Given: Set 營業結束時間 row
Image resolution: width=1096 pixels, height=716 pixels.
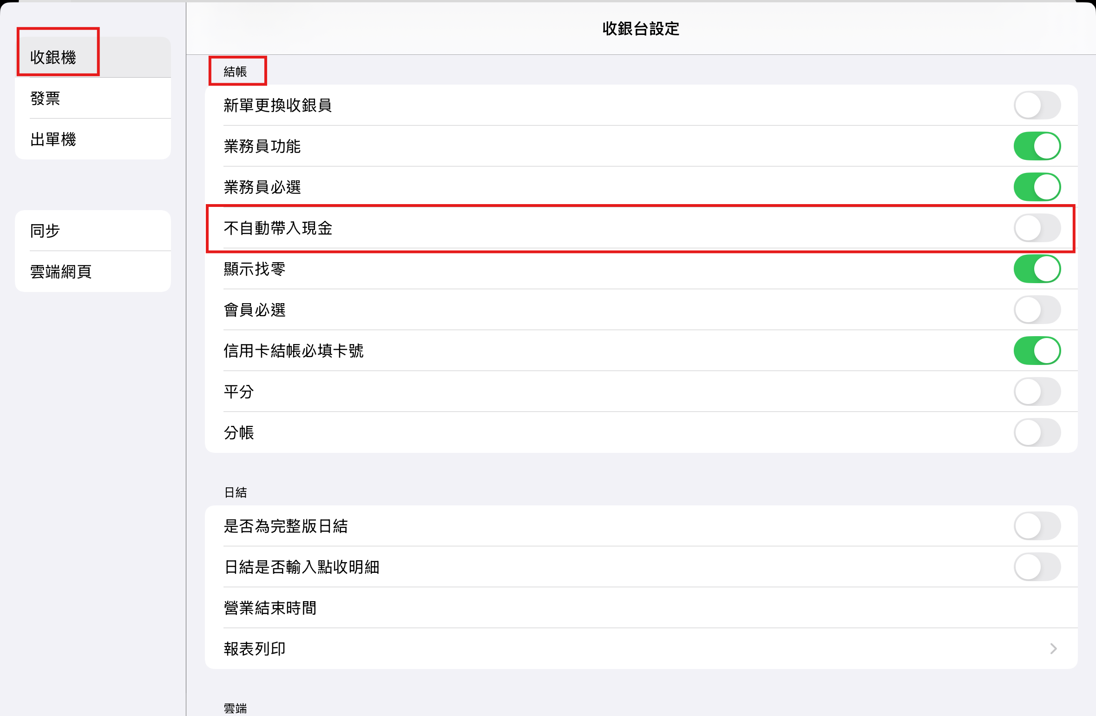Looking at the screenshot, I should 641,608.
